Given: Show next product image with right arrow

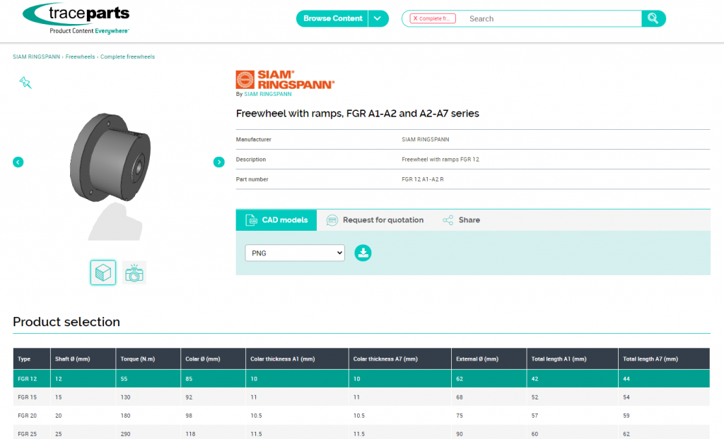Looking at the screenshot, I should [219, 162].
